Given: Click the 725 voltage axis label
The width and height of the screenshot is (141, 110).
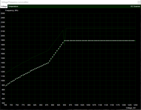Looking at the screenshot, I should 11,105.
